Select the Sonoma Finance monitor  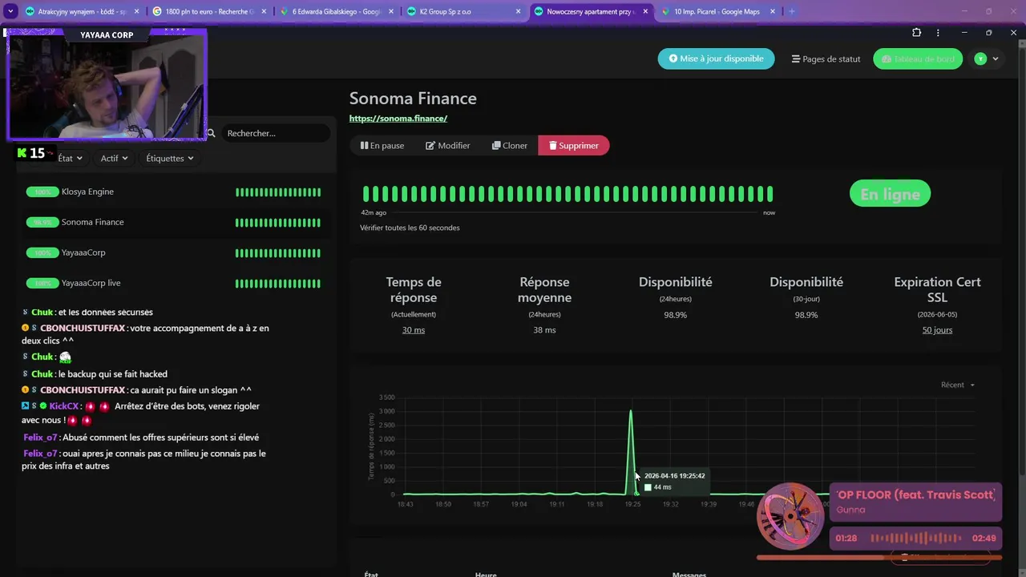[x=173, y=222]
